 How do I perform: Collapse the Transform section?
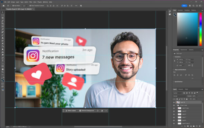point(173,57)
